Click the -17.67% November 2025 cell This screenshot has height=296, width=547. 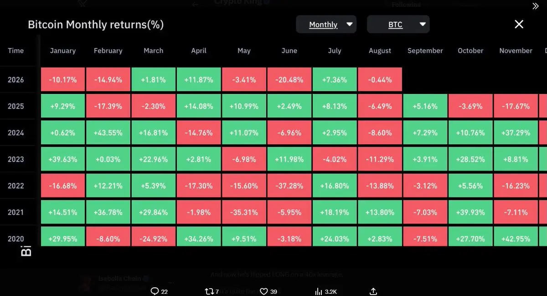pyautogui.click(x=516, y=106)
